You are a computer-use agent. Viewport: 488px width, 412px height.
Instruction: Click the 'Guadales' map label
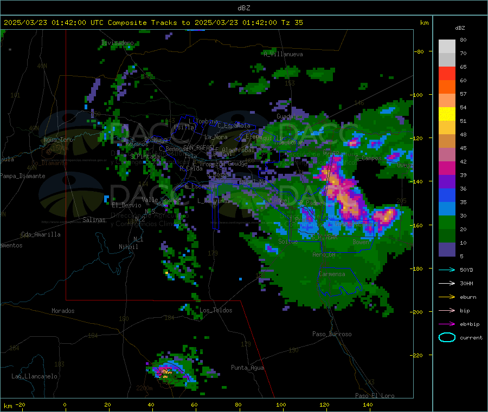(290, 116)
